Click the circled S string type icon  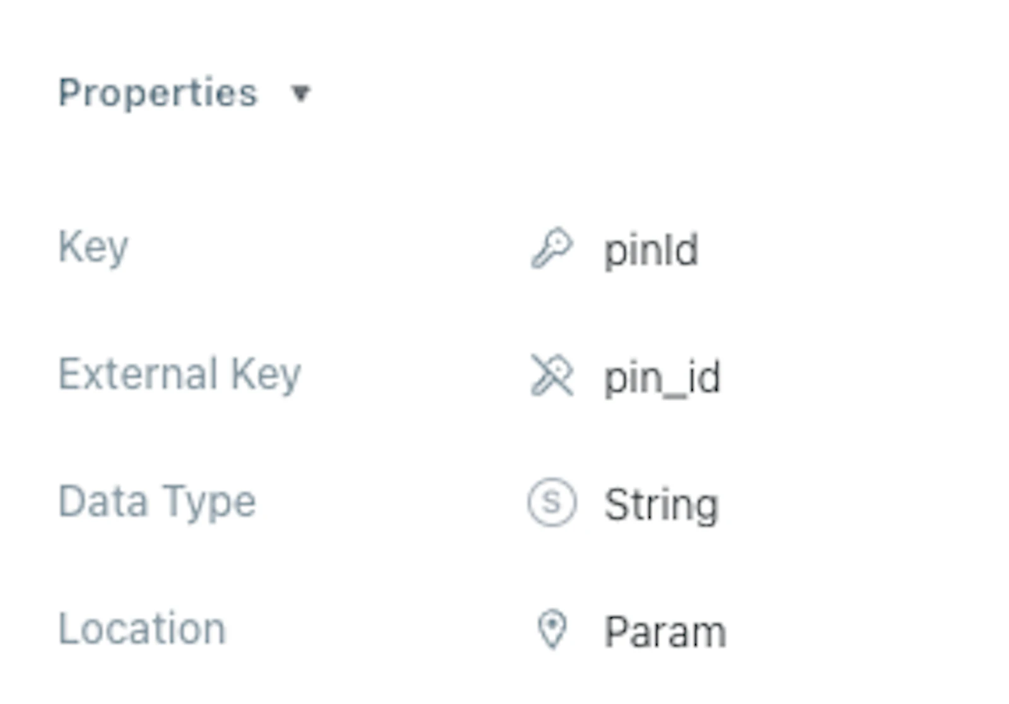pyautogui.click(x=552, y=502)
